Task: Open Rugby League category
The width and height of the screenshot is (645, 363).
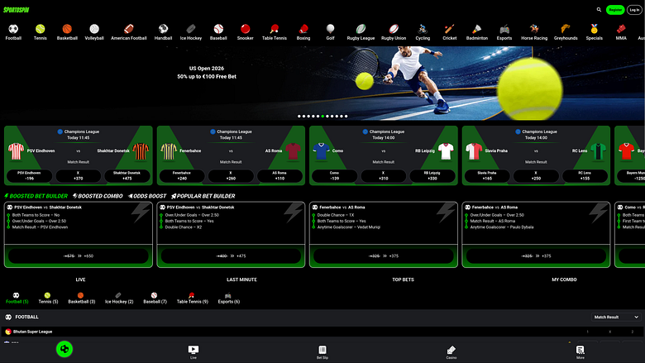Action: [x=361, y=32]
